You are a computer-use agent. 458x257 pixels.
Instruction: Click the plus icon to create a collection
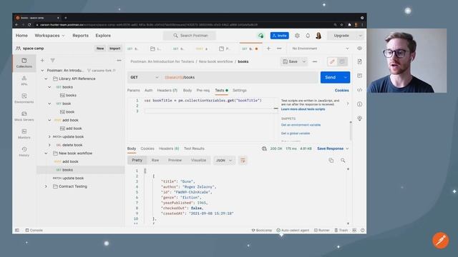click(x=42, y=60)
